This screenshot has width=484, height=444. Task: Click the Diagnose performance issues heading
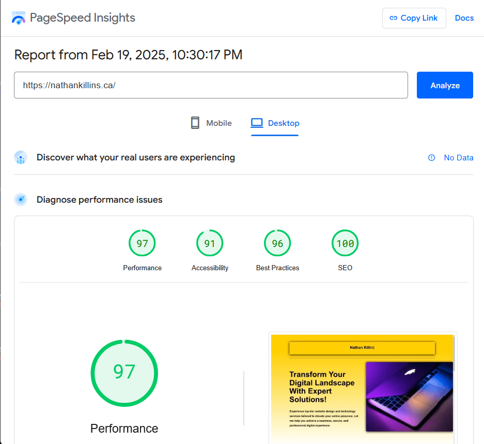point(99,200)
